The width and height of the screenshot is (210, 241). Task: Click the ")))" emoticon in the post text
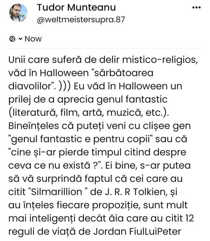tap(65, 86)
